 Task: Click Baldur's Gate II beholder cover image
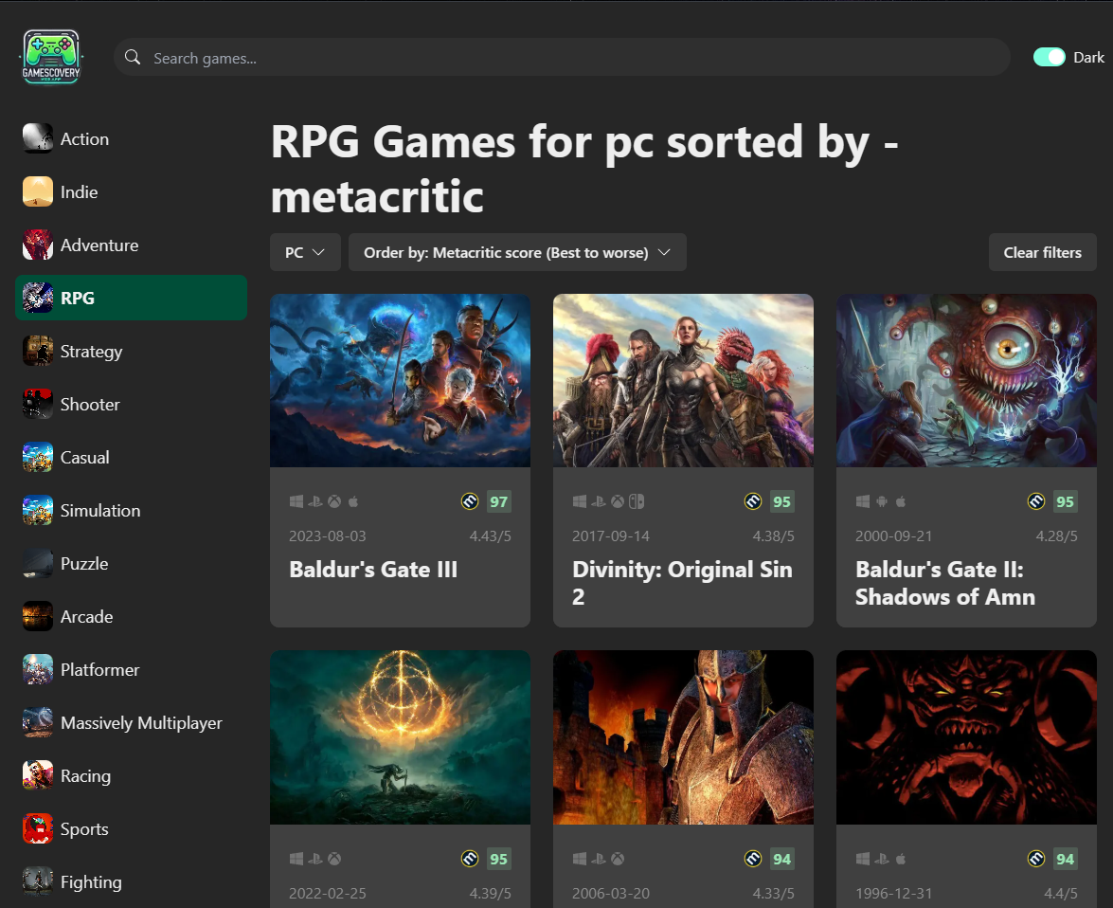coord(967,381)
